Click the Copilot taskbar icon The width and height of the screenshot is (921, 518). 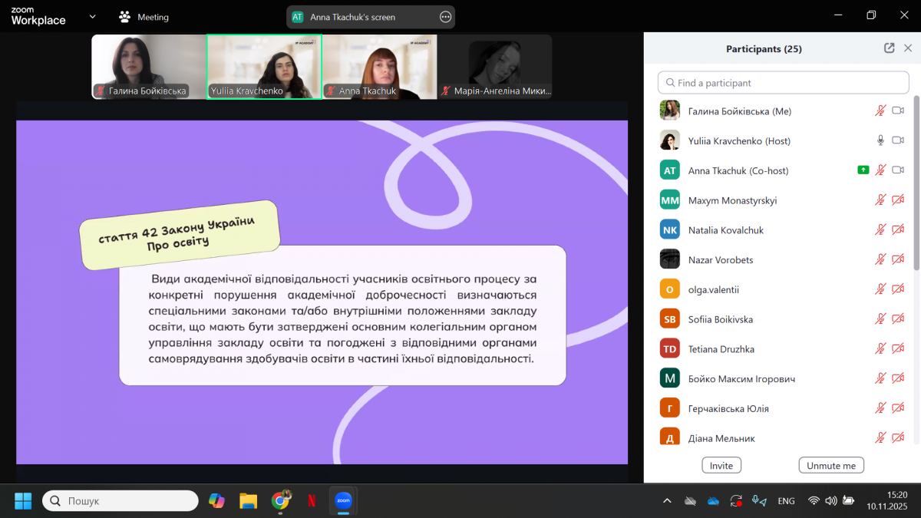coord(217,501)
